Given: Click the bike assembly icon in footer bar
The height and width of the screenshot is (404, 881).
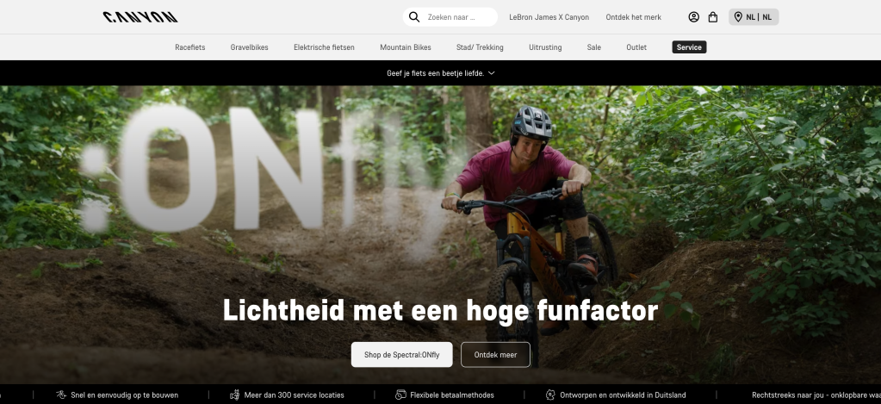Looking at the screenshot, I should pos(61,395).
